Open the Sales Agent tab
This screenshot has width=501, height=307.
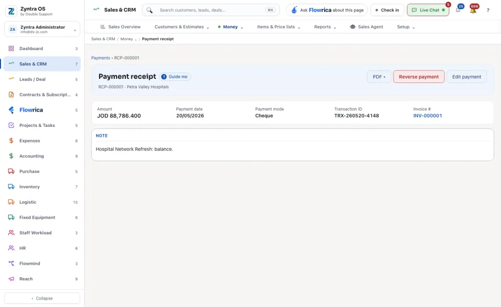pos(366,27)
